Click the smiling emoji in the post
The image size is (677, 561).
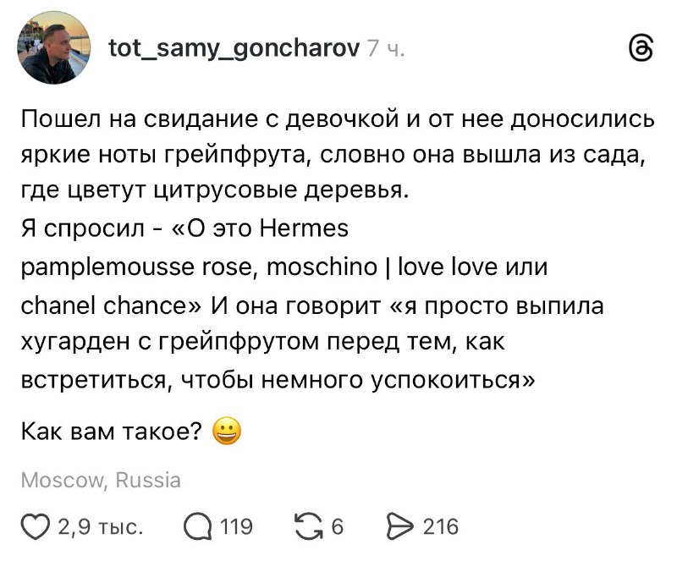coord(228,431)
